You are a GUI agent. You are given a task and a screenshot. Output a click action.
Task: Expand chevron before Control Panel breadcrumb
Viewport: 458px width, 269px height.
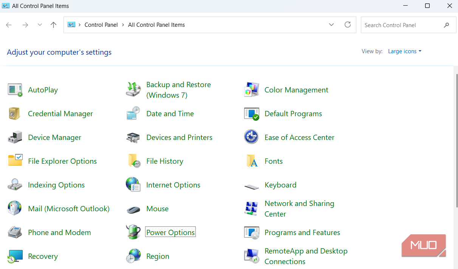pyautogui.click(x=80, y=25)
